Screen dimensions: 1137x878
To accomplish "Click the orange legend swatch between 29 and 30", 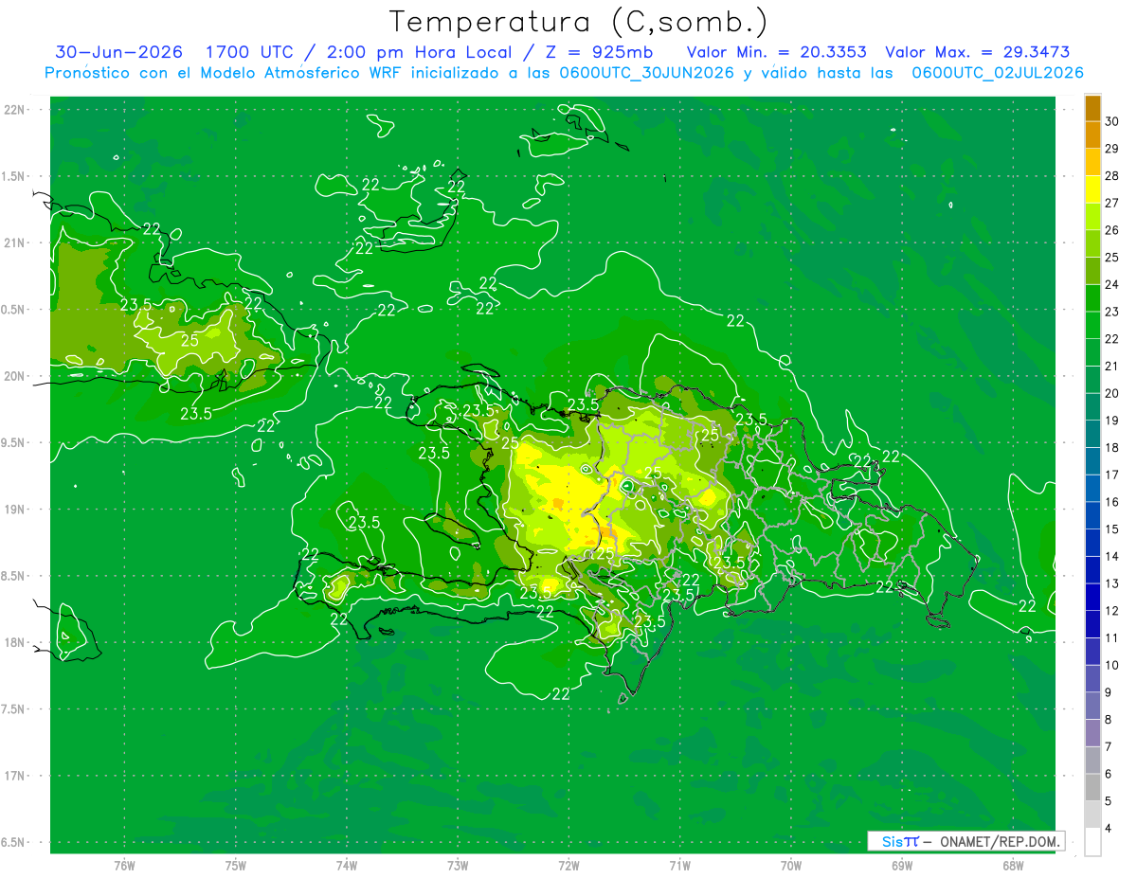I will point(1092,134).
